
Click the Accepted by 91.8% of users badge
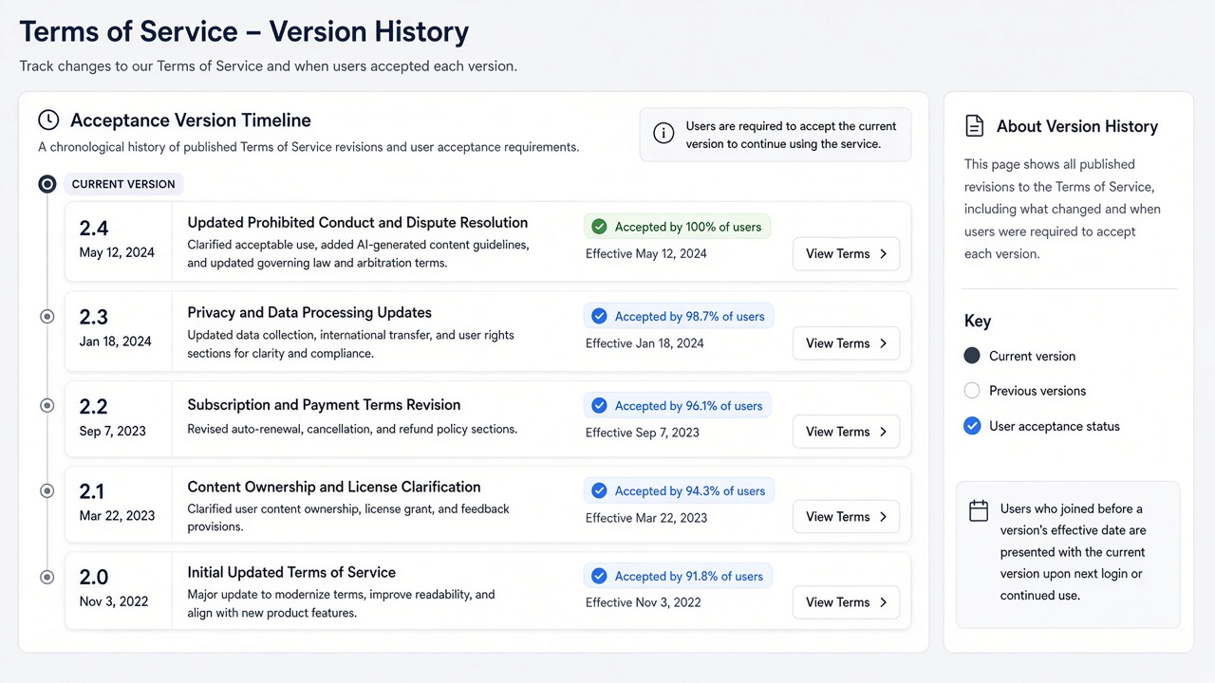pos(678,576)
